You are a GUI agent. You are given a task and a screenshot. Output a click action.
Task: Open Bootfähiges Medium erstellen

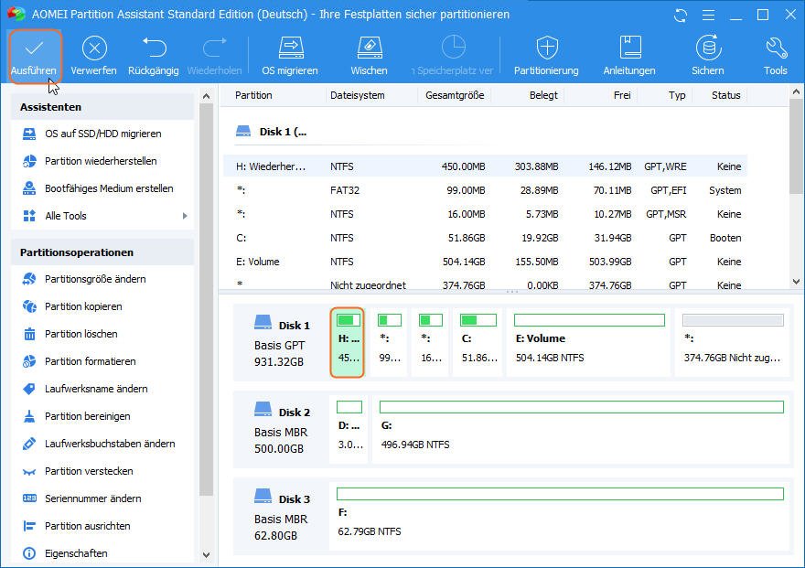pos(102,188)
